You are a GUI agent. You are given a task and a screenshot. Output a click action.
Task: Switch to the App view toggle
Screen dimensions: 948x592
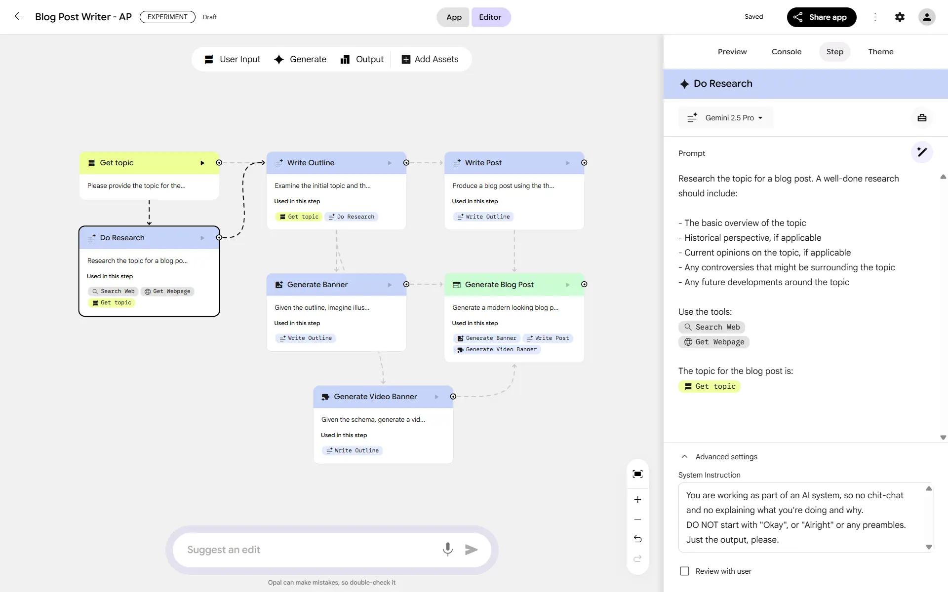pos(453,17)
